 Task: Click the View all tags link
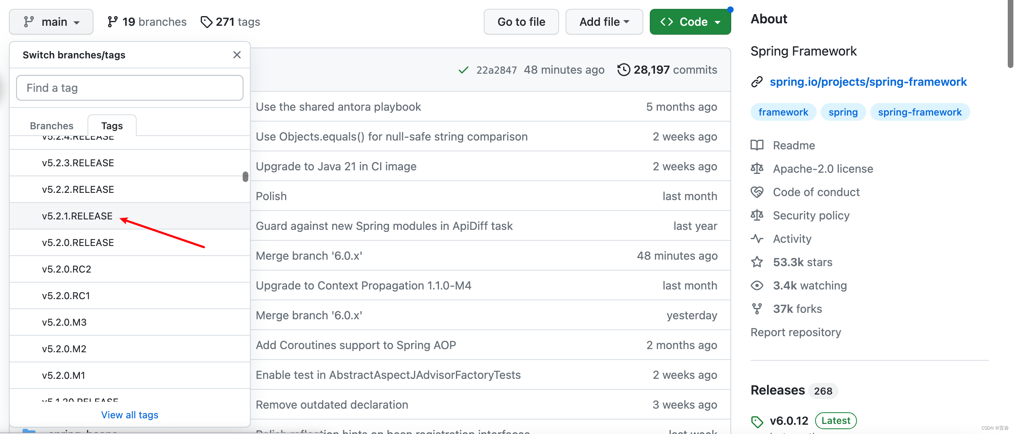pos(130,415)
